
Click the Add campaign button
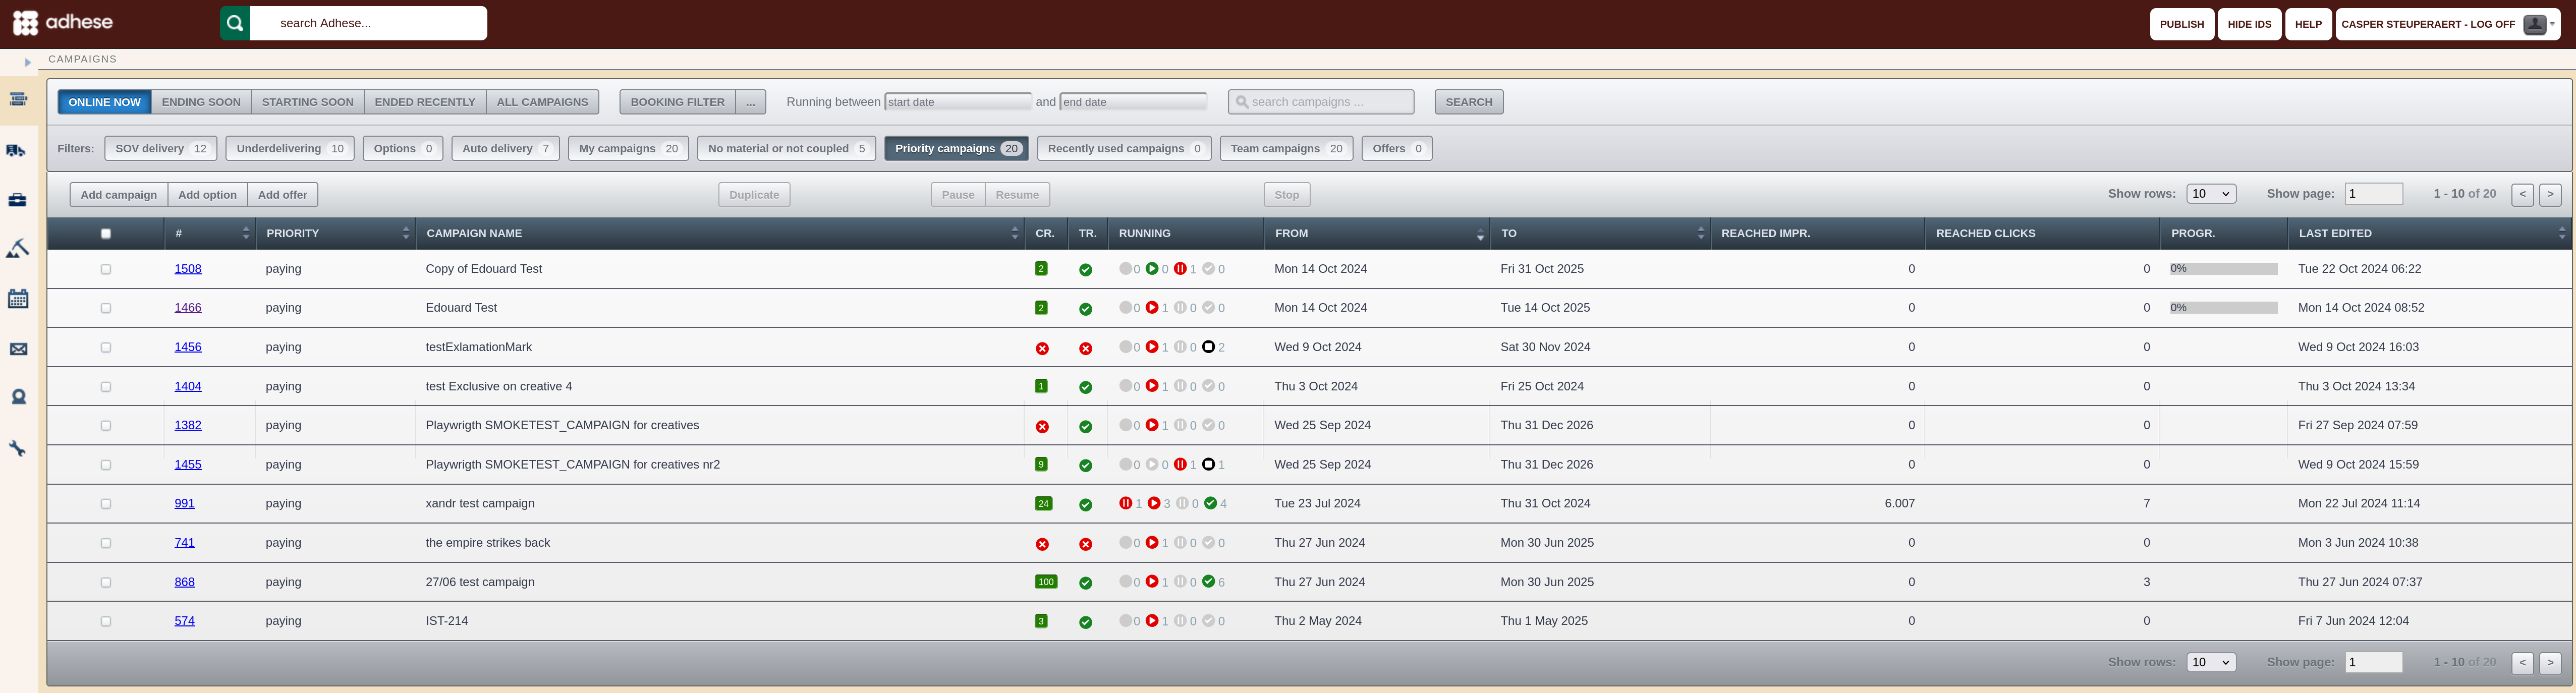[118, 195]
